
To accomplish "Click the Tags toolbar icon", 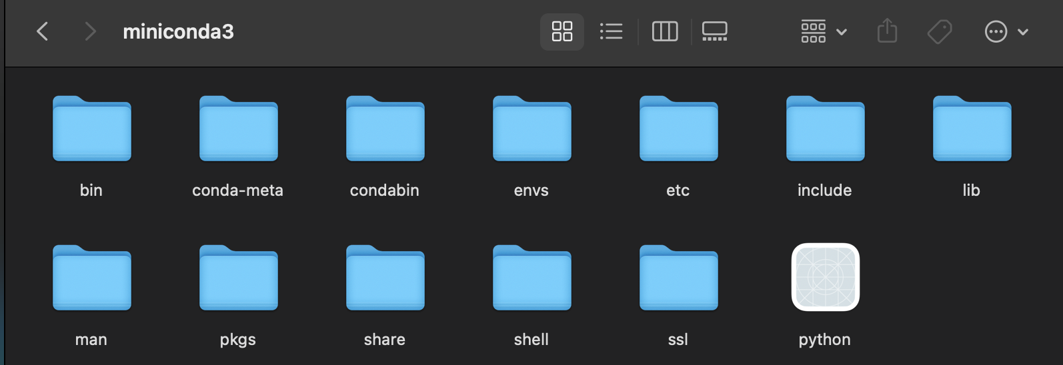I will coord(940,31).
